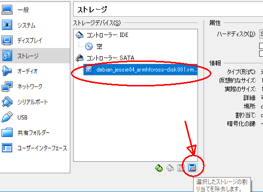Click the SATA controller icon

(x=79, y=58)
